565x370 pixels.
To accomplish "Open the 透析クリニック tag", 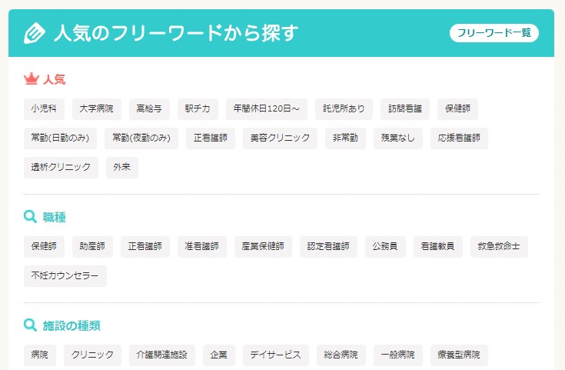I will point(61,168).
